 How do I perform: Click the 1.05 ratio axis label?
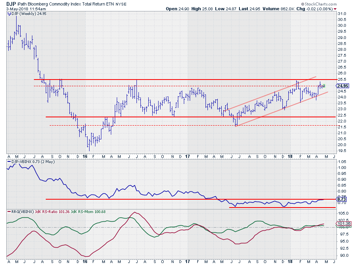point(342,162)
